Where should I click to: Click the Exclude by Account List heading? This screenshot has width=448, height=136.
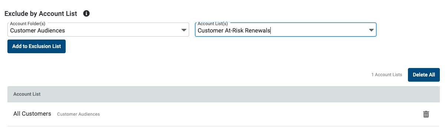point(41,14)
